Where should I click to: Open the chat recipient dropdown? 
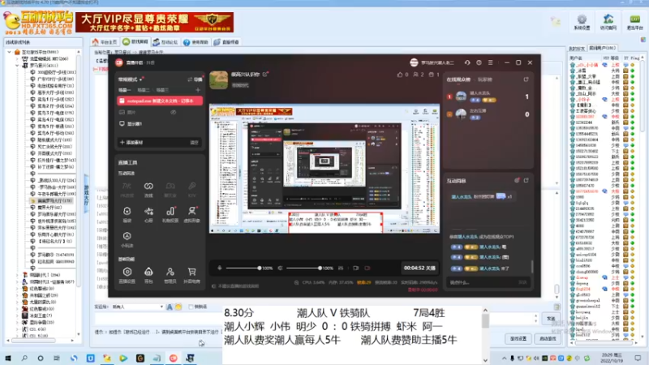(x=161, y=307)
